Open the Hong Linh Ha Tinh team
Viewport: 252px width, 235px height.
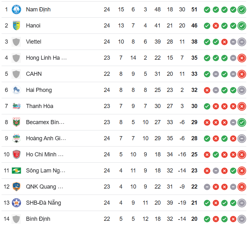[x=46, y=58]
